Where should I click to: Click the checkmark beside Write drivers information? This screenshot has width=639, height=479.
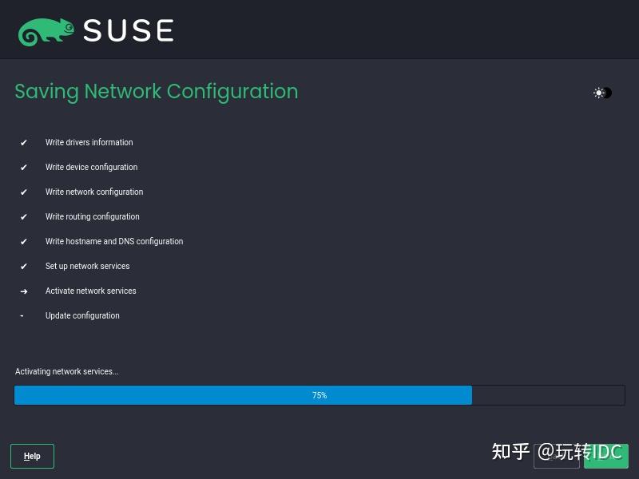click(x=23, y=142)
